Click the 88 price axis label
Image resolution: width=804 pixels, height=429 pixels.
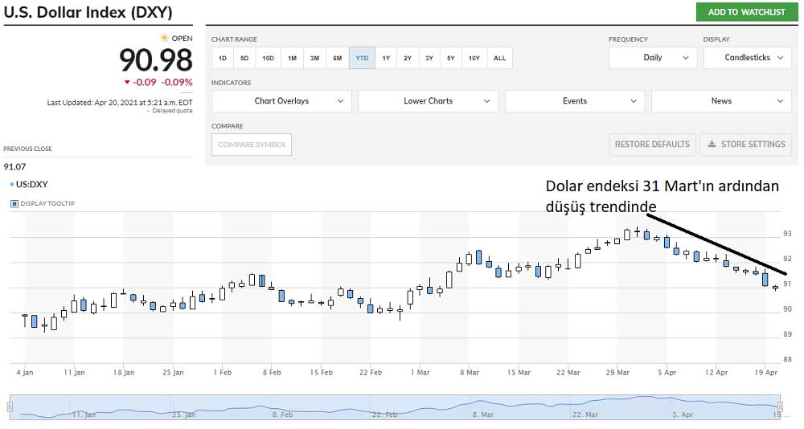point(787,359)
